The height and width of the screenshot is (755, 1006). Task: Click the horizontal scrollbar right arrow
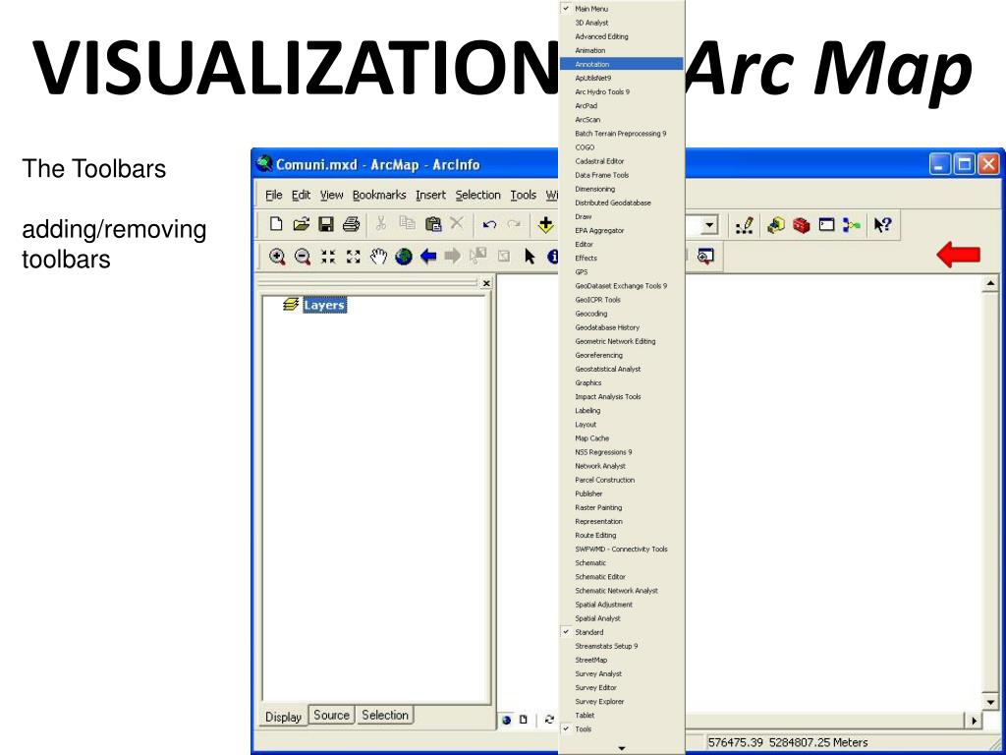click(x=975, y=721)
